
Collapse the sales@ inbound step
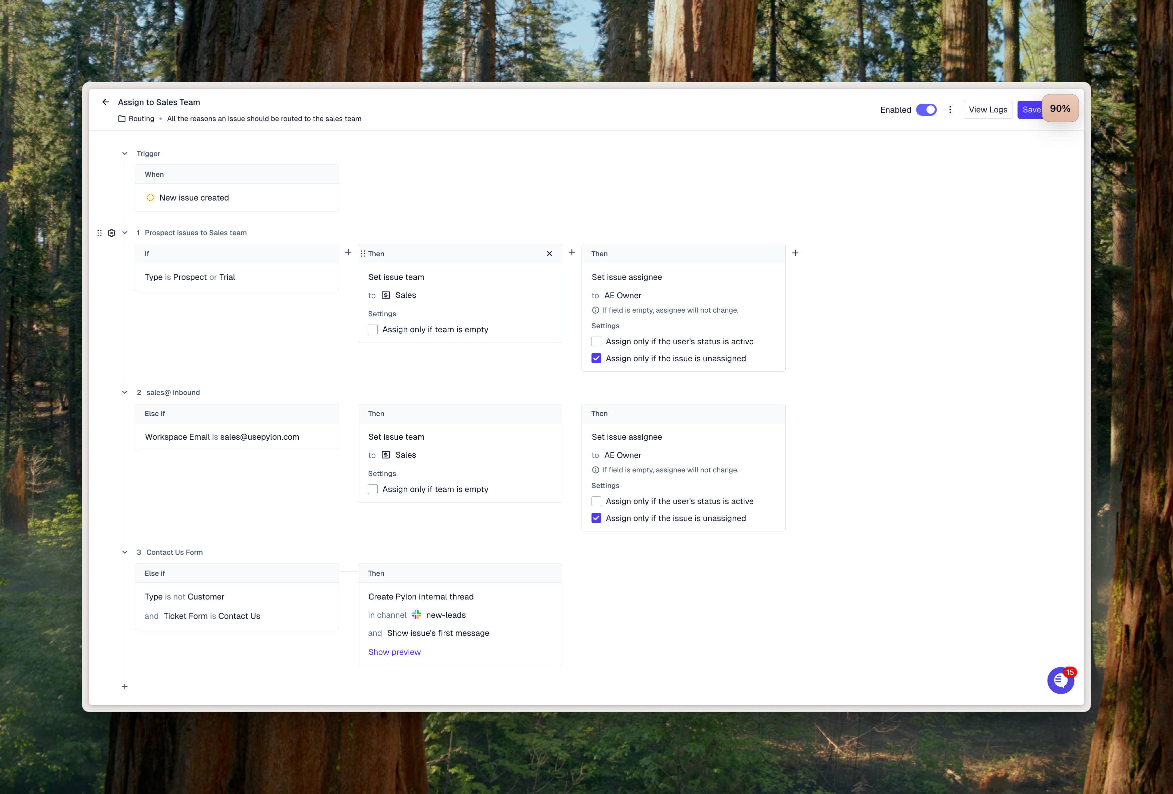click(x=125, y=392)
